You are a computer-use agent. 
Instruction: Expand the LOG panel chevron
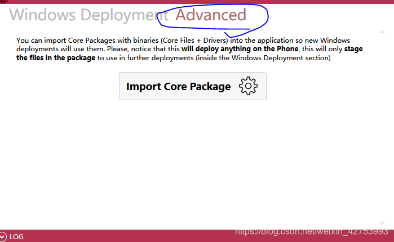pyautogui.click(x=2, y=236)
